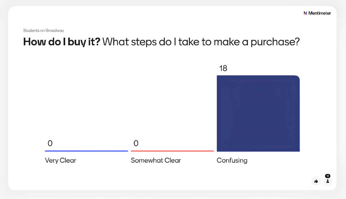Click the Somewhat Clear option label

pyautogui.click(x=156, y=160)
